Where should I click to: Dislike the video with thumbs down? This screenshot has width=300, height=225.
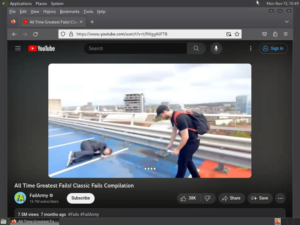point(208,198)
